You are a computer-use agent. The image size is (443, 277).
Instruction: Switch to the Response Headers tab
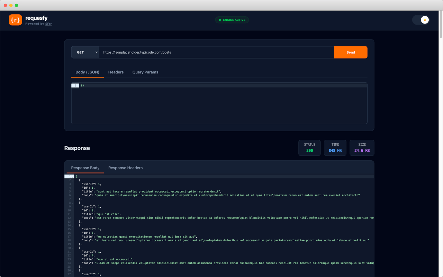[x=125, y=168]
